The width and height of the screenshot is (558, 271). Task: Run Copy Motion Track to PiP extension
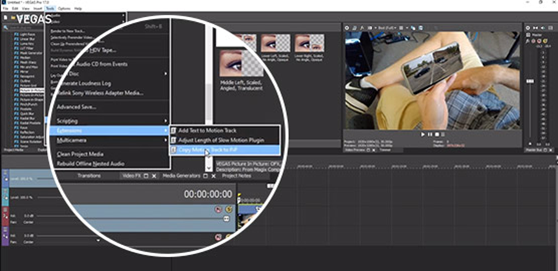point(225,150)
